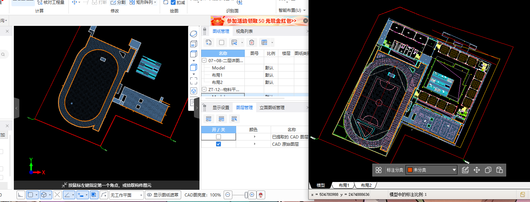Open the dropdown beside the table settings icon
The image size is (530, 202).
tap(272, 43)
